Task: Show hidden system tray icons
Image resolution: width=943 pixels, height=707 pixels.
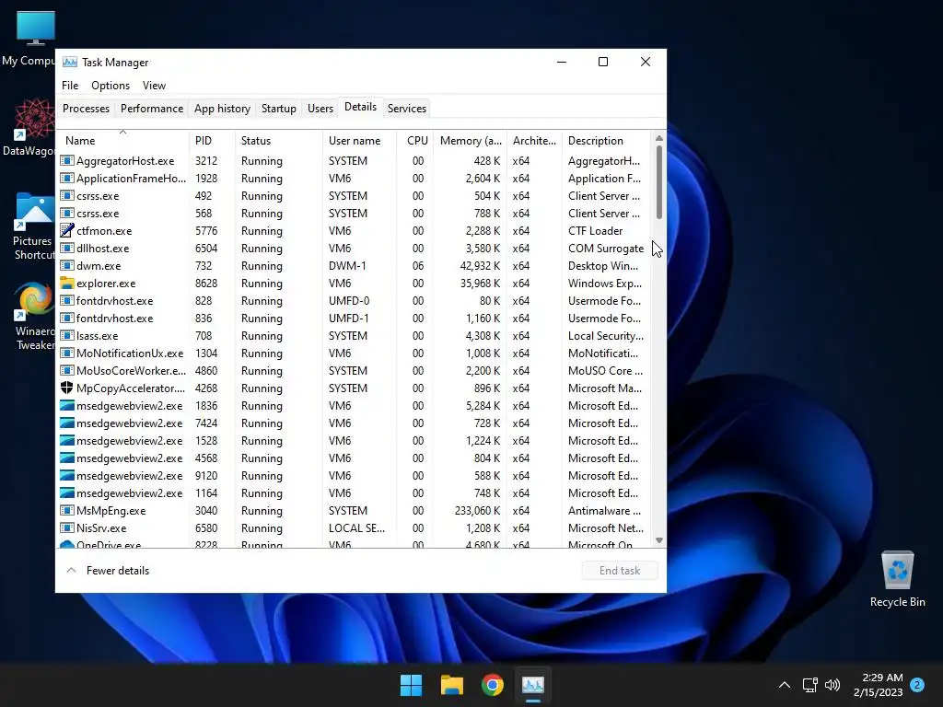Action: tap(785, 685)
